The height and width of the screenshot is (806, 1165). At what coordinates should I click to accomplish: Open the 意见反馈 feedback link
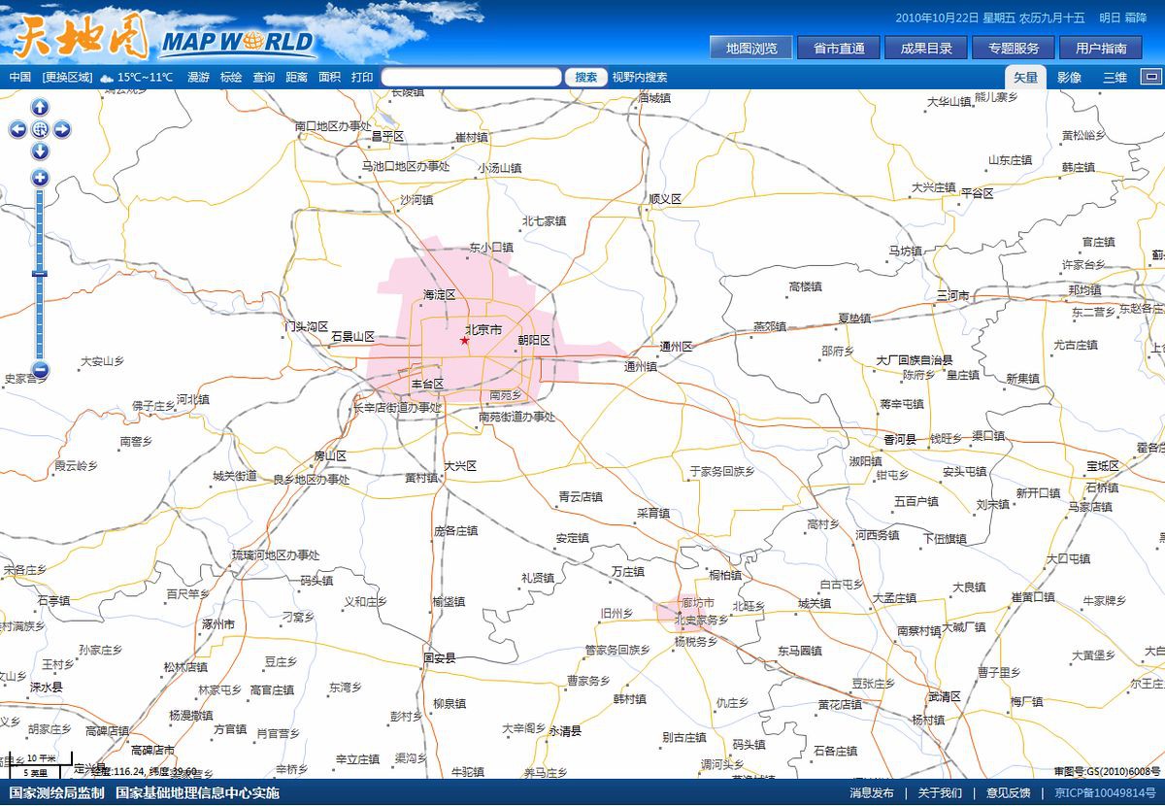[1008, 793]
